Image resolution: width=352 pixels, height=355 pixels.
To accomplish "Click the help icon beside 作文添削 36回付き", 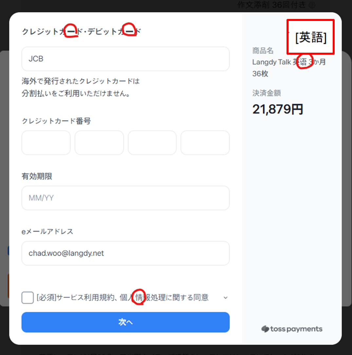I will pos(312,5).
